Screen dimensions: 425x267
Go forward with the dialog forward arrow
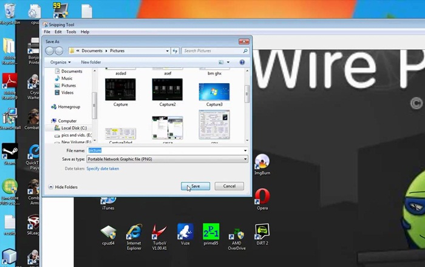[x=59, y=50]
